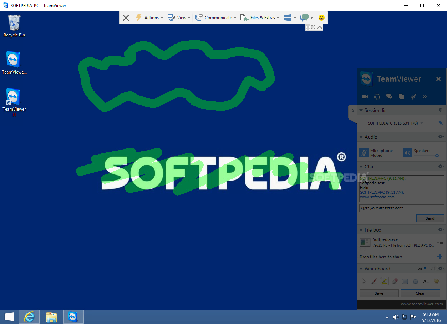447x324 pixels.
Task: Select the Softpedia.exe file thumbnail
Action: click(365, 243)
